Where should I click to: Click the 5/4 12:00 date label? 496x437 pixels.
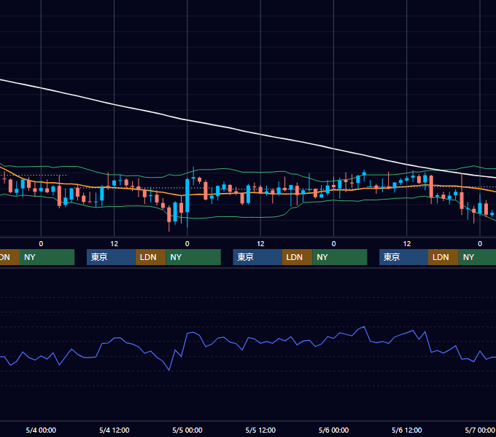pos(115,430)
